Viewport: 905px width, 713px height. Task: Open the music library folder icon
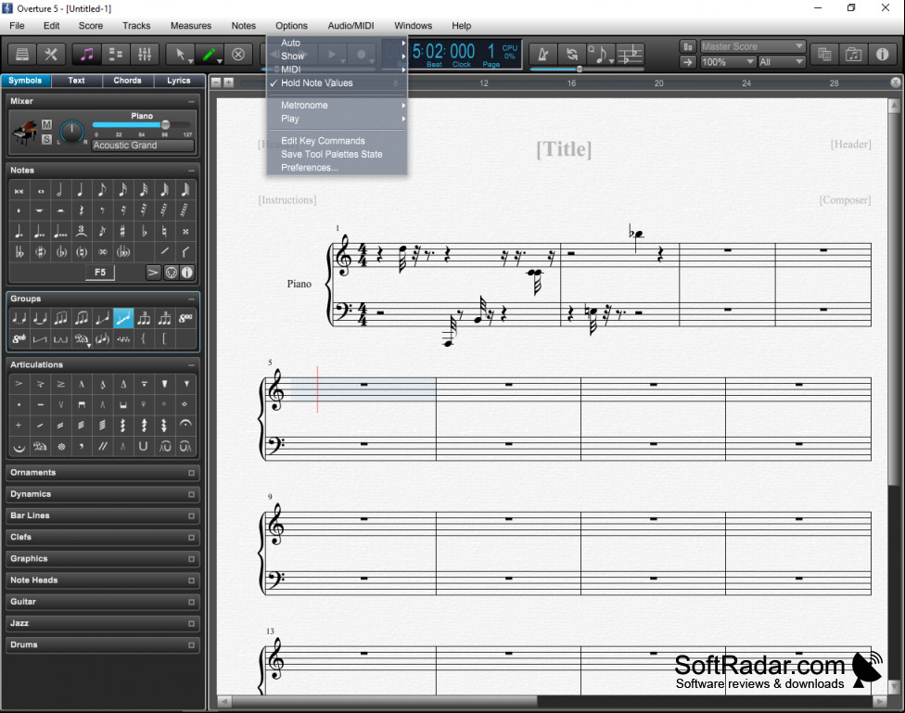click(853, 55)
